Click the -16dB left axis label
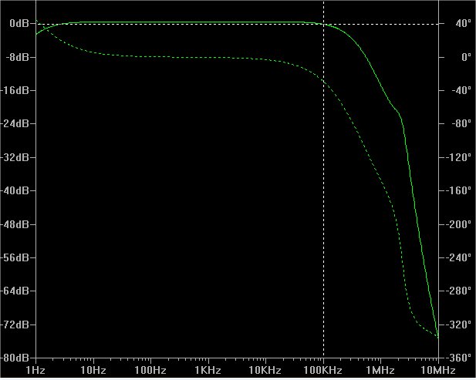 pyautogui.click(x=15, y=90)
